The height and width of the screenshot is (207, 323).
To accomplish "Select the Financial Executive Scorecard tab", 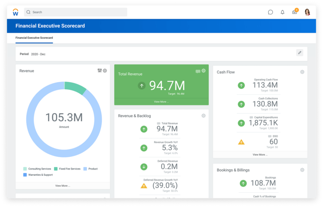I will point(34,38).
